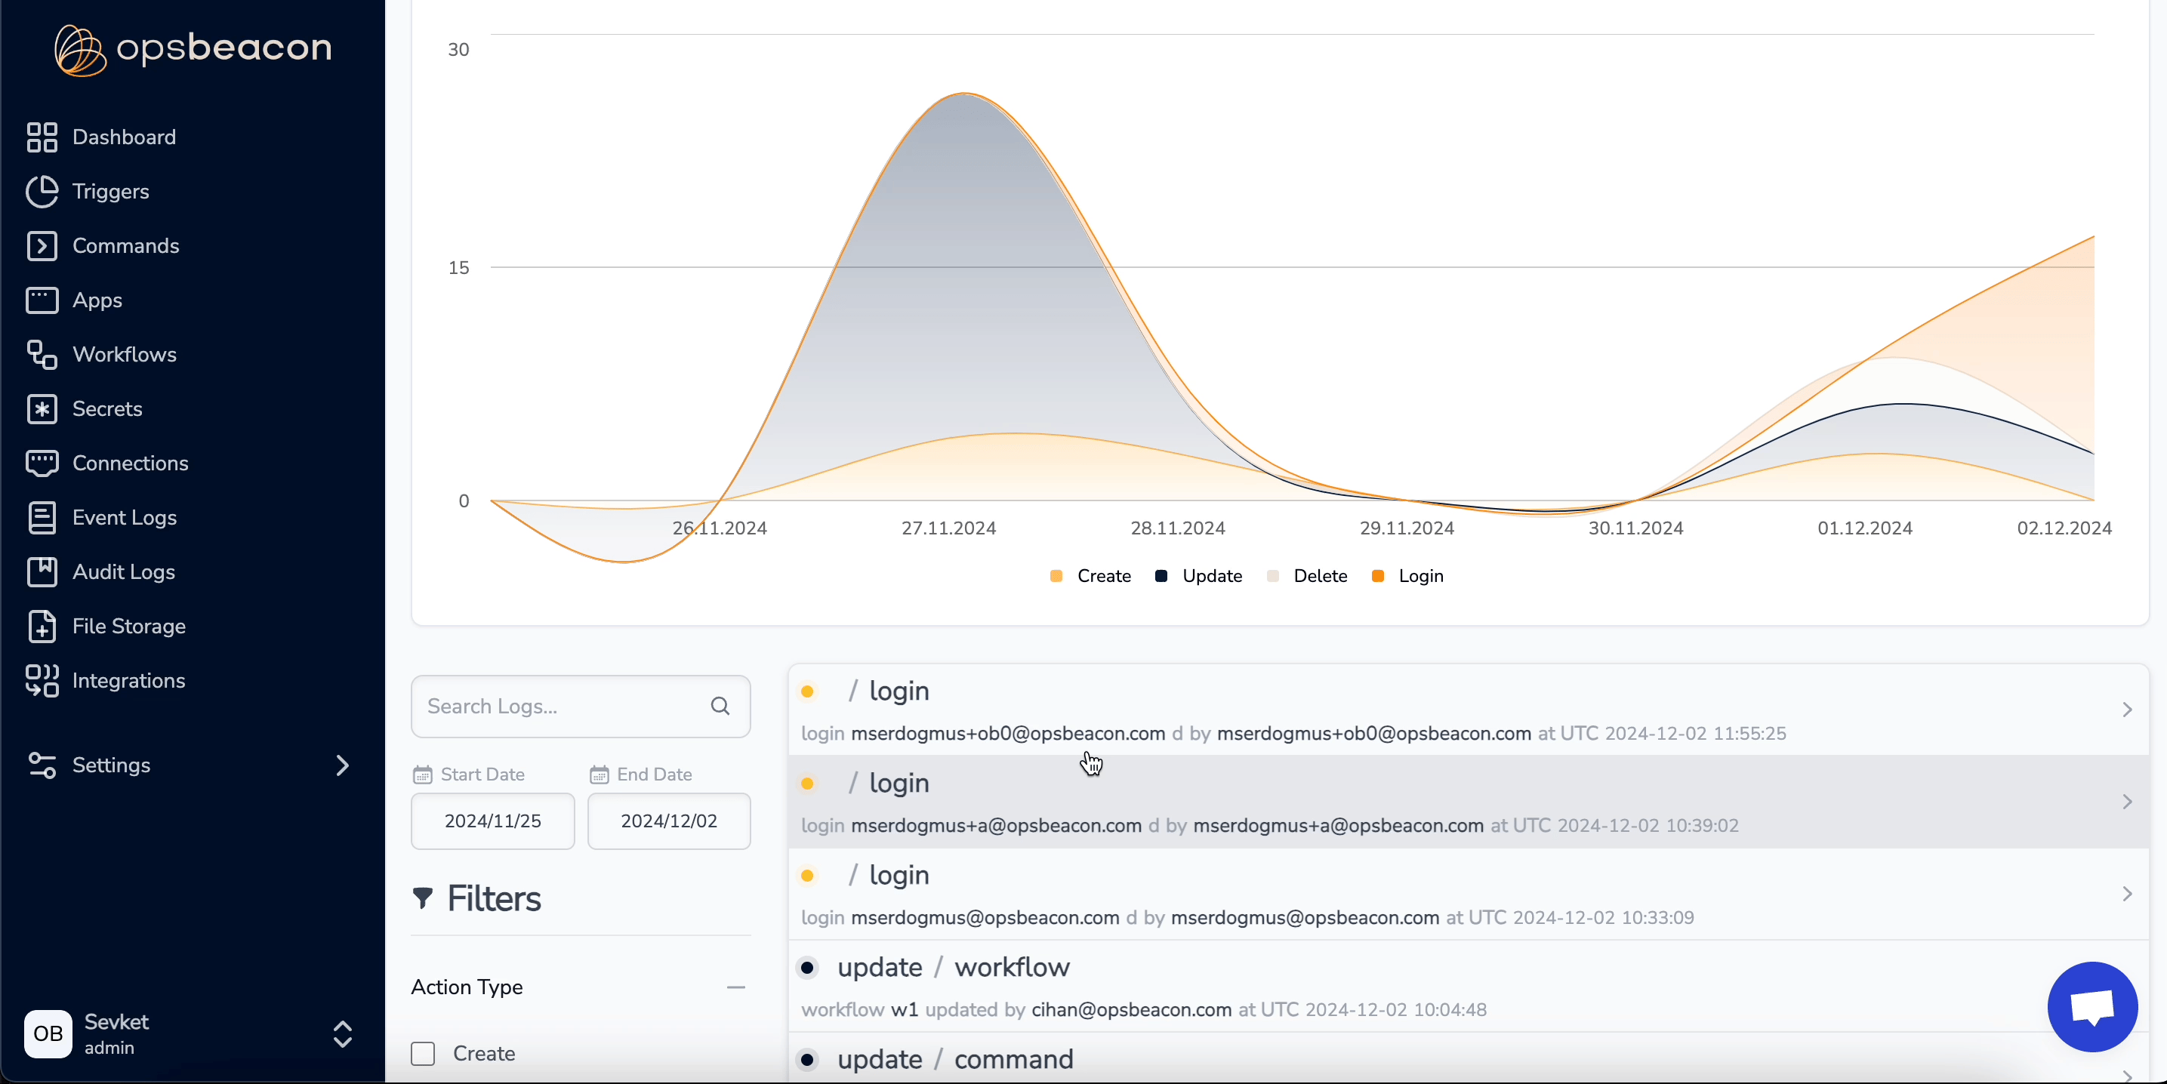Open the Dashboard section
The height and width of the screenshot is (1084, 2167).
[x=123, y=136]
